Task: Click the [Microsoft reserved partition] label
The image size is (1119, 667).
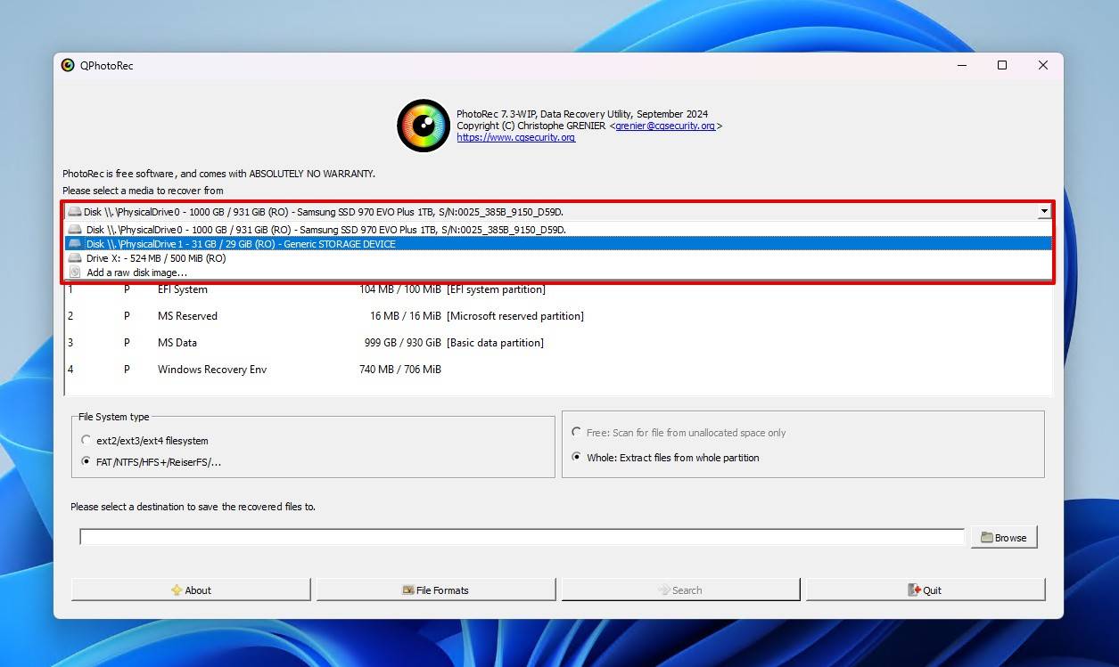Action: click(515, 316)
